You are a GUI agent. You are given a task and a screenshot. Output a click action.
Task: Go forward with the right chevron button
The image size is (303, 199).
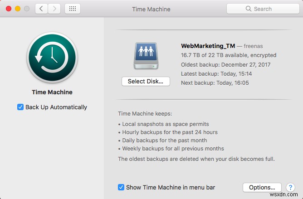54,9
